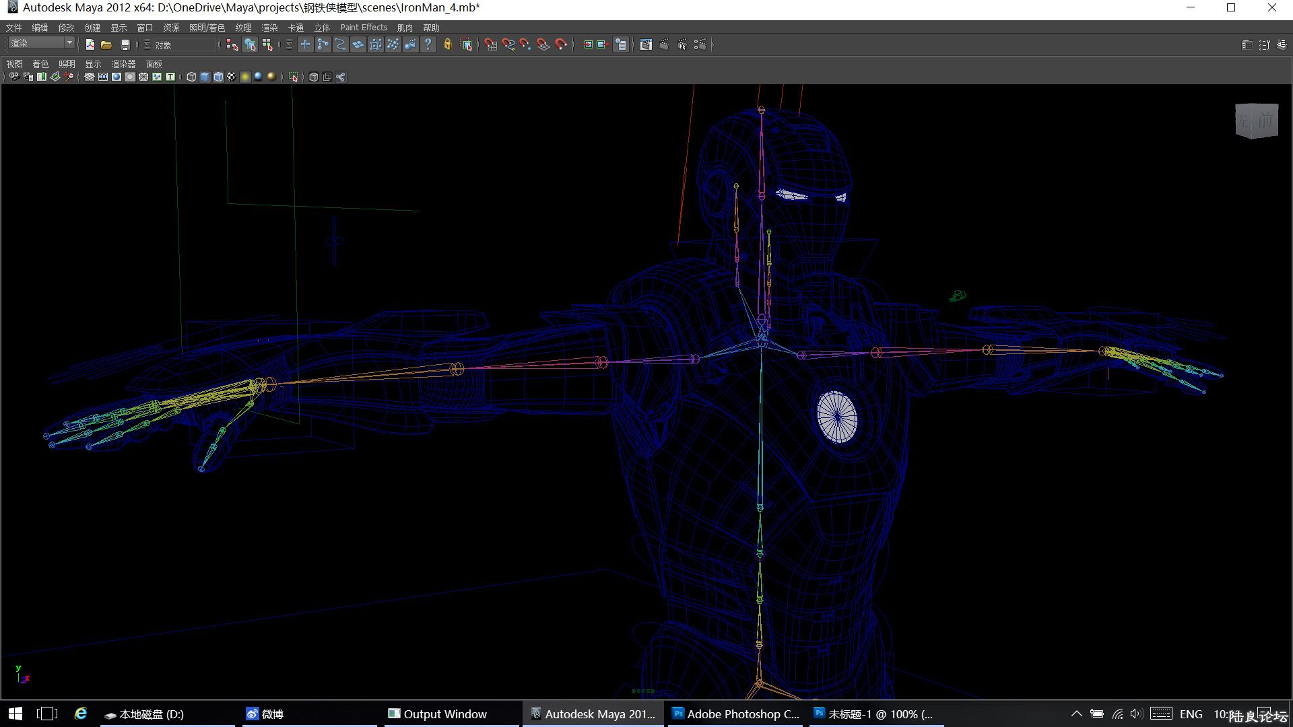1293x727 pixels.
Task: Click the open scene folder icon
Action: (x=106, y=44)
